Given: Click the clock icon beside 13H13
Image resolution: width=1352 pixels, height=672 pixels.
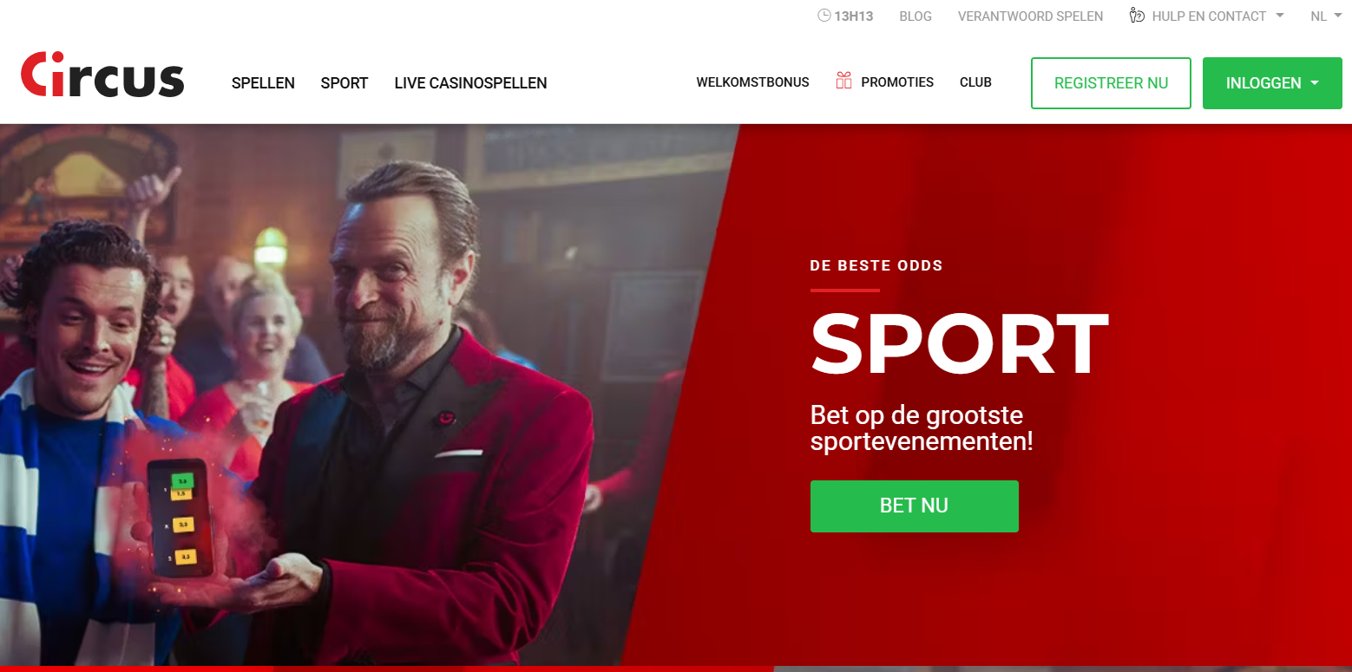Looking at the screenshot, I should point(824,16).
